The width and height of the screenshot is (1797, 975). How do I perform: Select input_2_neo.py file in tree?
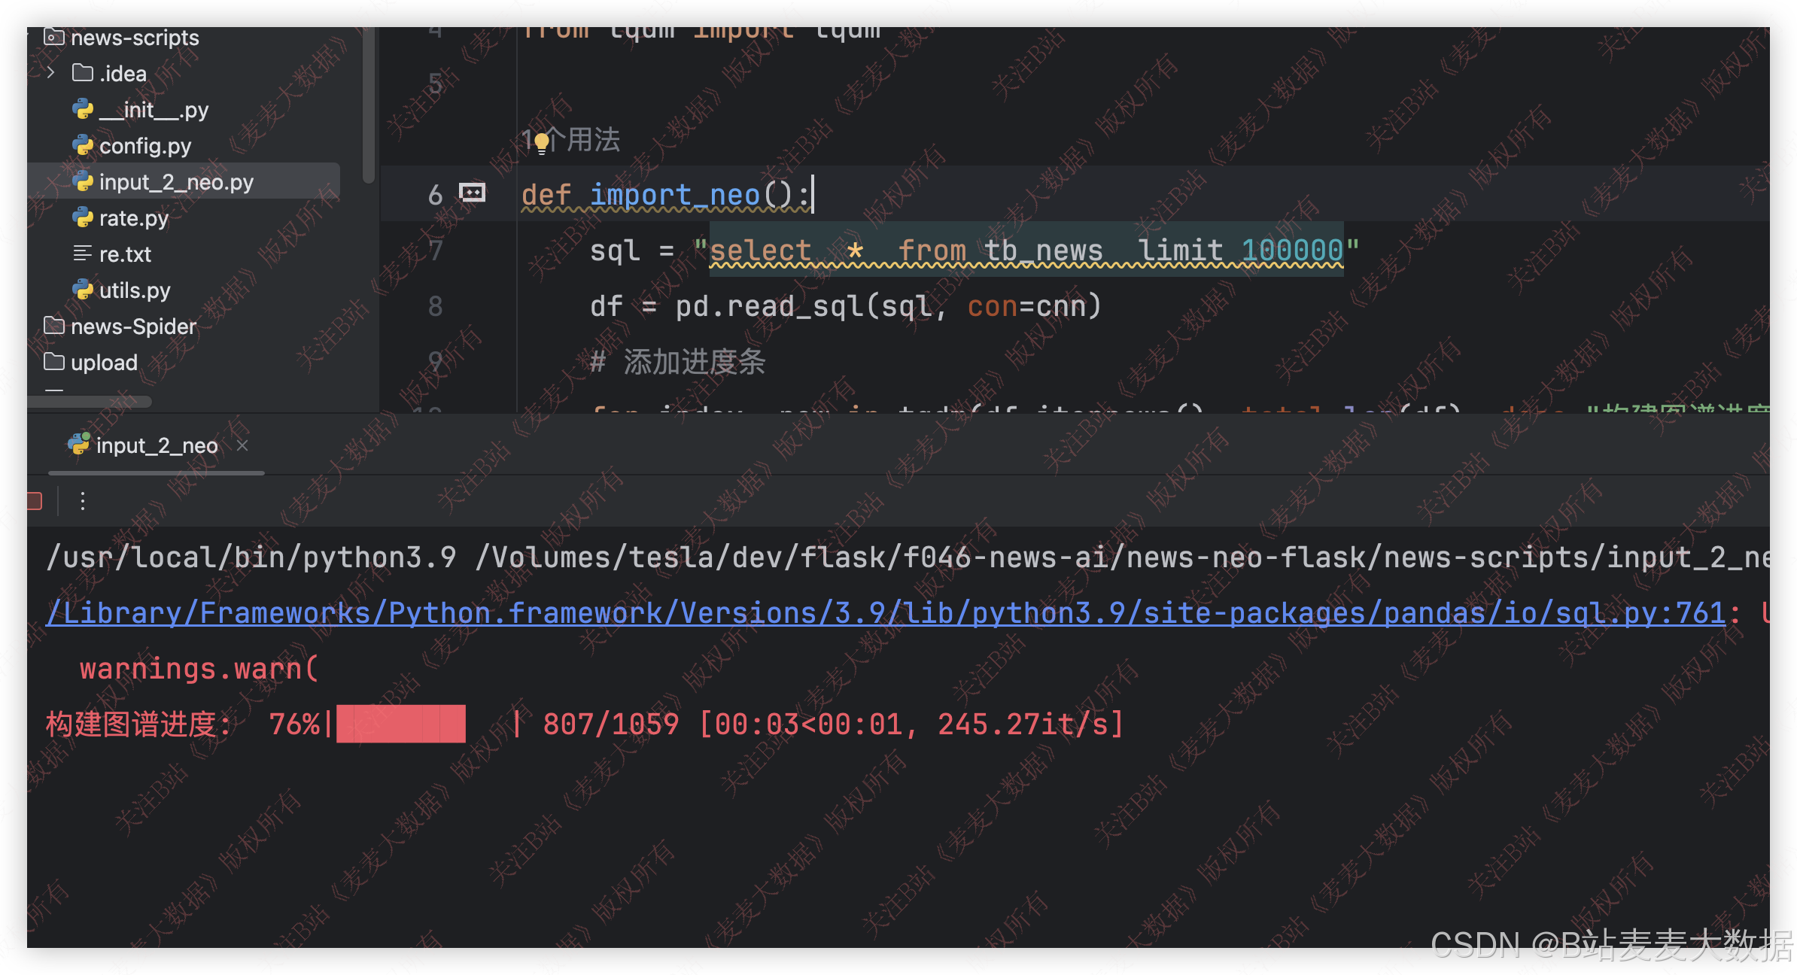[175, 182]
